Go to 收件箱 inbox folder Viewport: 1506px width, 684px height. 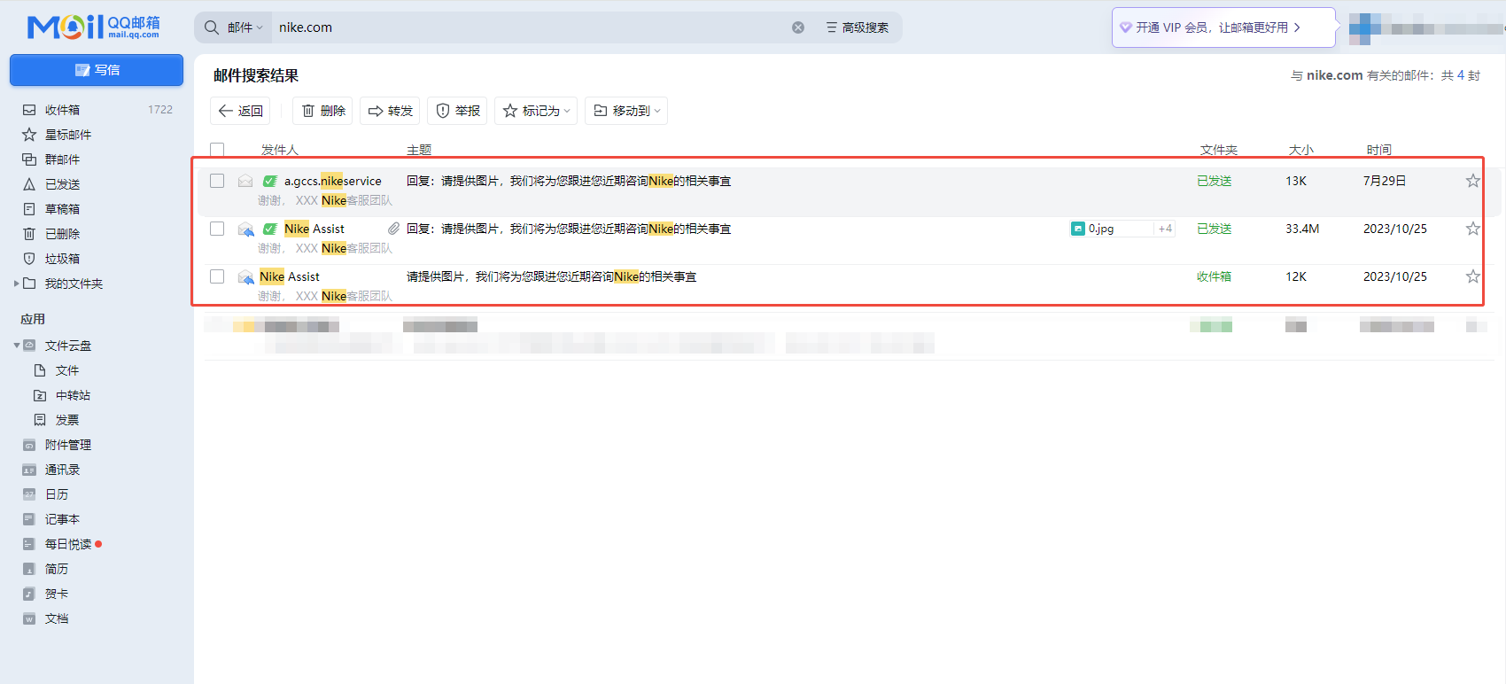[62, 110]
